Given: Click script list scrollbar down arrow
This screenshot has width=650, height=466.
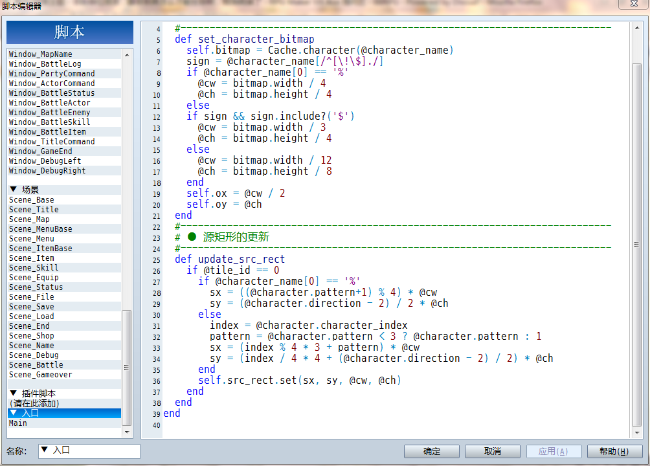Looking at the screenshot, I should coord(127,432).
